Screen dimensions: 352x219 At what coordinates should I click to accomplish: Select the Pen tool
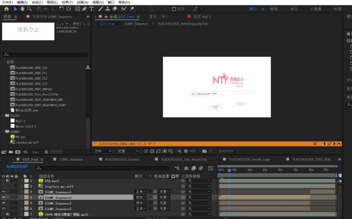[83, 9]
